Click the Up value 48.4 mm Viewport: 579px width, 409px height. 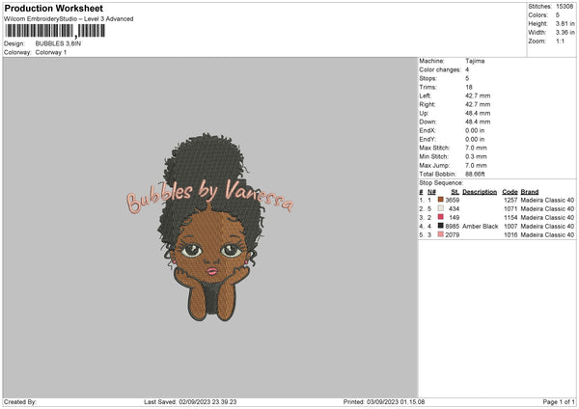[478, 113]
